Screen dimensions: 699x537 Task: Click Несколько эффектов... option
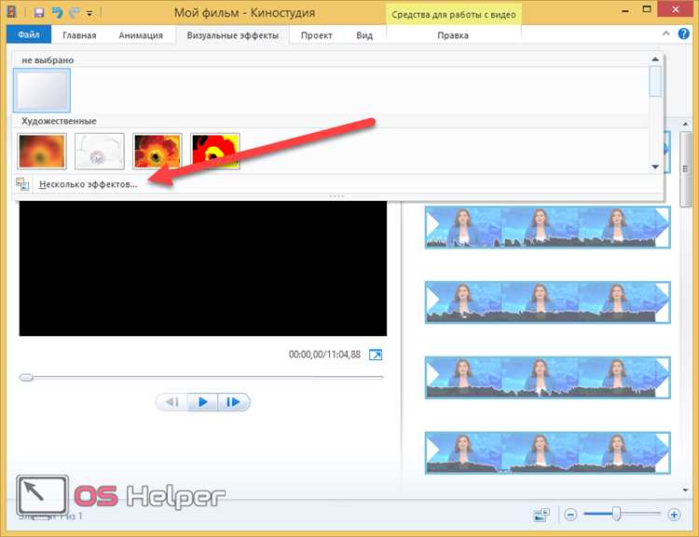point(89,184)
